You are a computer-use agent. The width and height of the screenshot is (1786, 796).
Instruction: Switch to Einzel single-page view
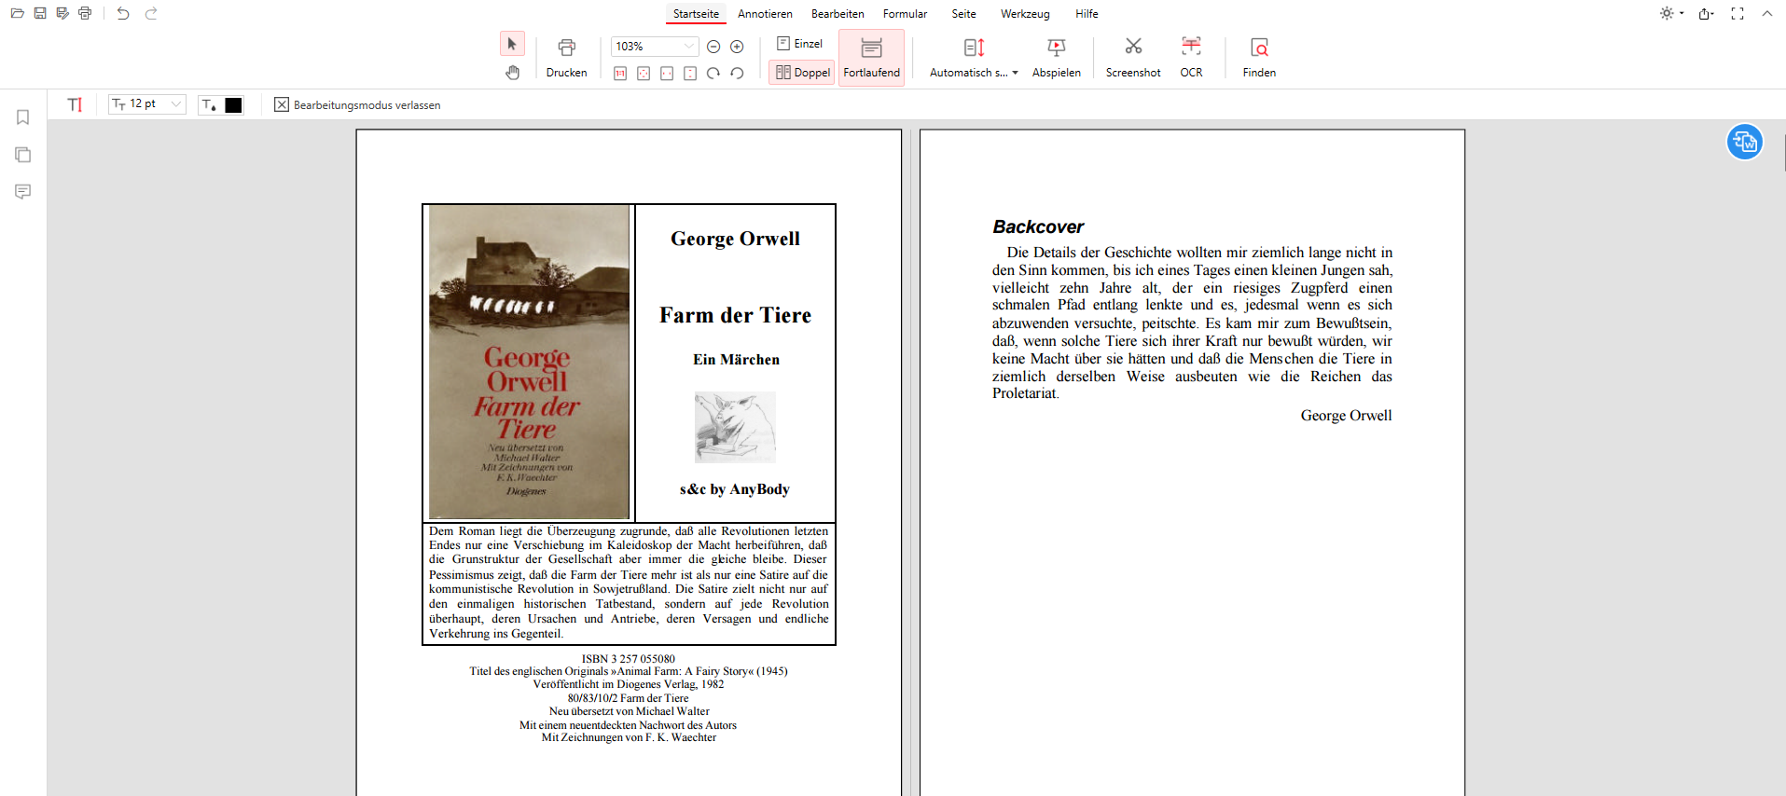tap(800, 44)
